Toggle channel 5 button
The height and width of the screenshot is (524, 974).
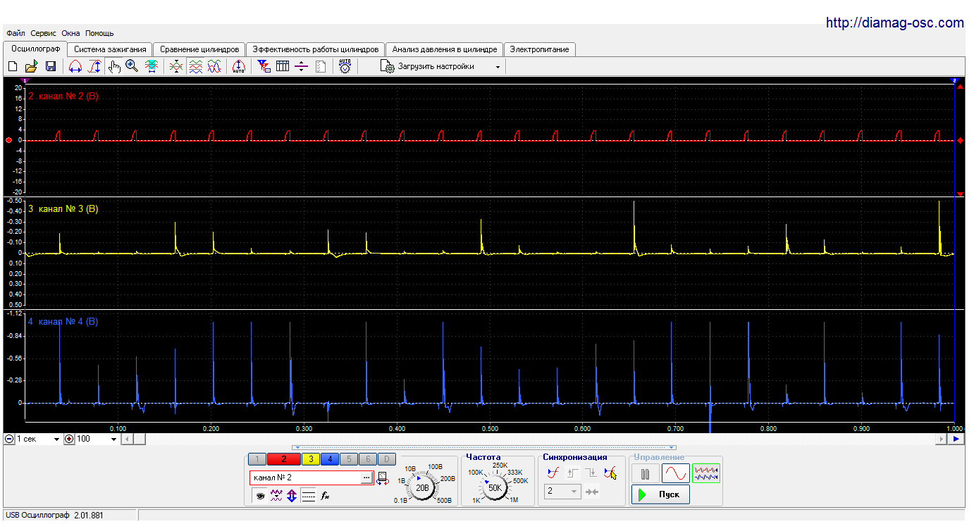[348, 459]
